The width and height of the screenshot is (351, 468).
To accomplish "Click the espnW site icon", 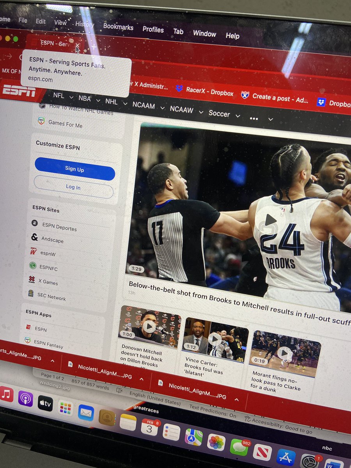I will (34, 251).
